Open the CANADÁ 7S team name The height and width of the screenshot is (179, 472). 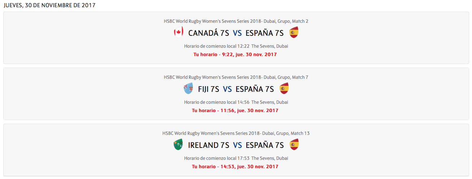pyautogui.click(x=208, y=33)
